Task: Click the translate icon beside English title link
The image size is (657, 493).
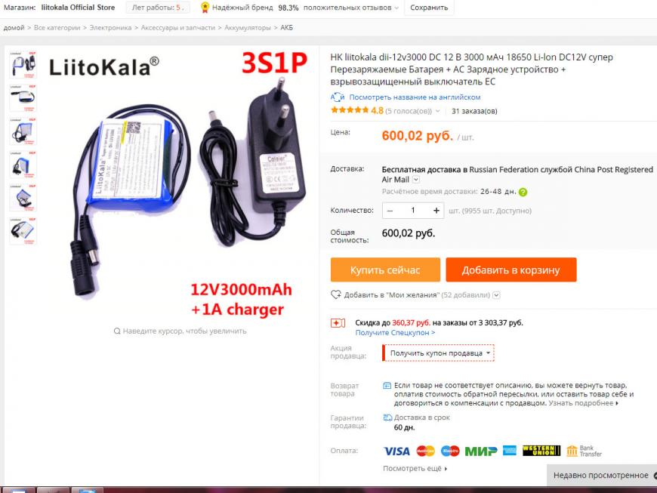Action: (x=338, y=97)
